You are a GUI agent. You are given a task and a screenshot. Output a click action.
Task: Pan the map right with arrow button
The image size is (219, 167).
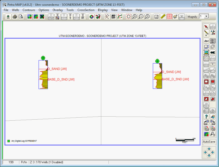tap(213, 152)
